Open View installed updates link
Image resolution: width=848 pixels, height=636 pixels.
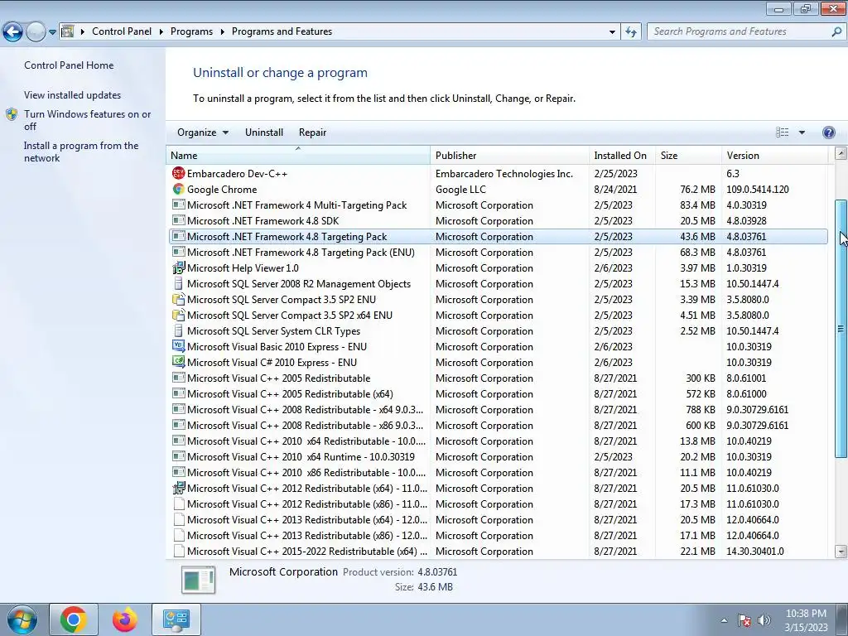pos(73,95)
